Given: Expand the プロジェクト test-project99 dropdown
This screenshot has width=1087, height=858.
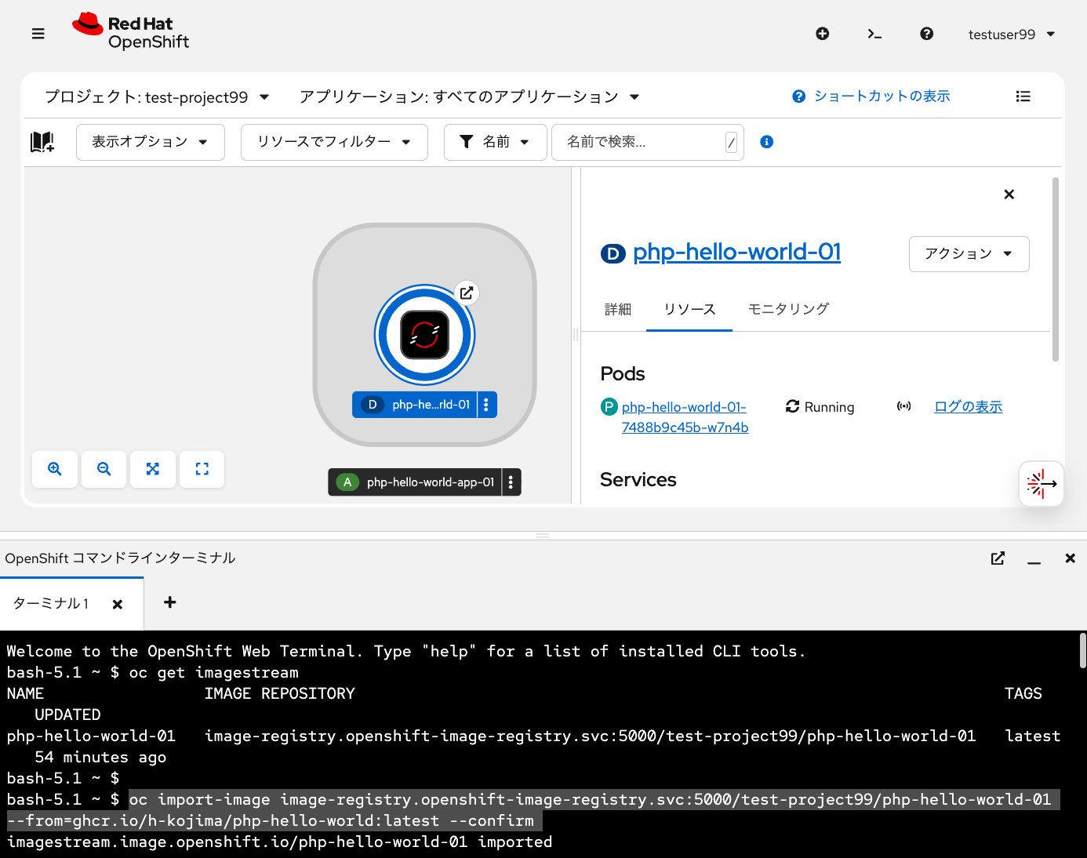Looking at the screenshot, I should 157,97.
